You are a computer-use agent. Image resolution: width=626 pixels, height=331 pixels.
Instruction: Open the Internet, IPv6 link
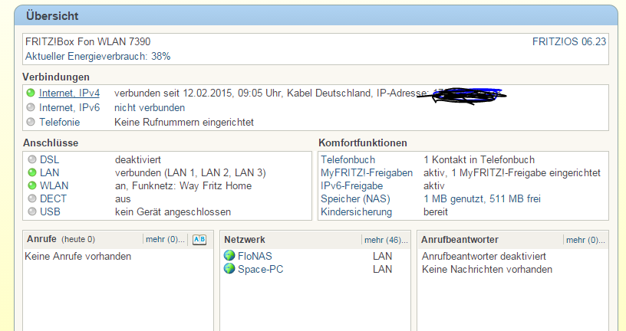pyautogui.click(x=70, y=108)
